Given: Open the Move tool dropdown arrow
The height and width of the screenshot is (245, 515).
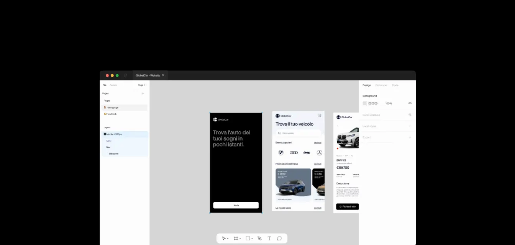Looking at the screenshot, I should (x=228, y=238).
